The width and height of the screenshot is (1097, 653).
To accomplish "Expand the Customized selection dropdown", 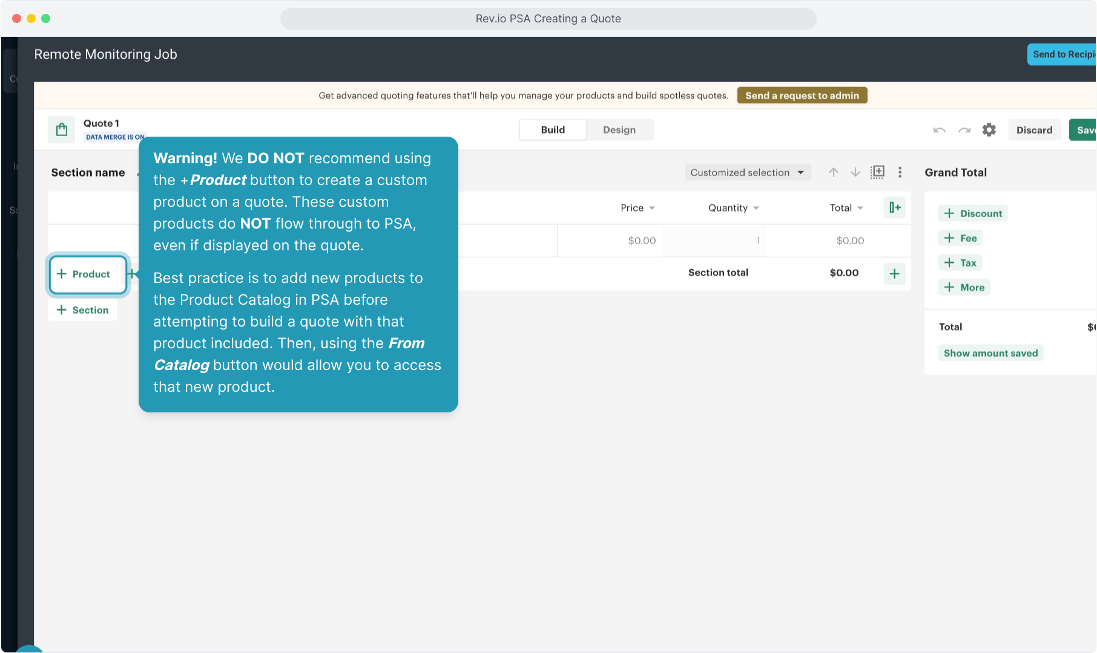I will 747,172.
